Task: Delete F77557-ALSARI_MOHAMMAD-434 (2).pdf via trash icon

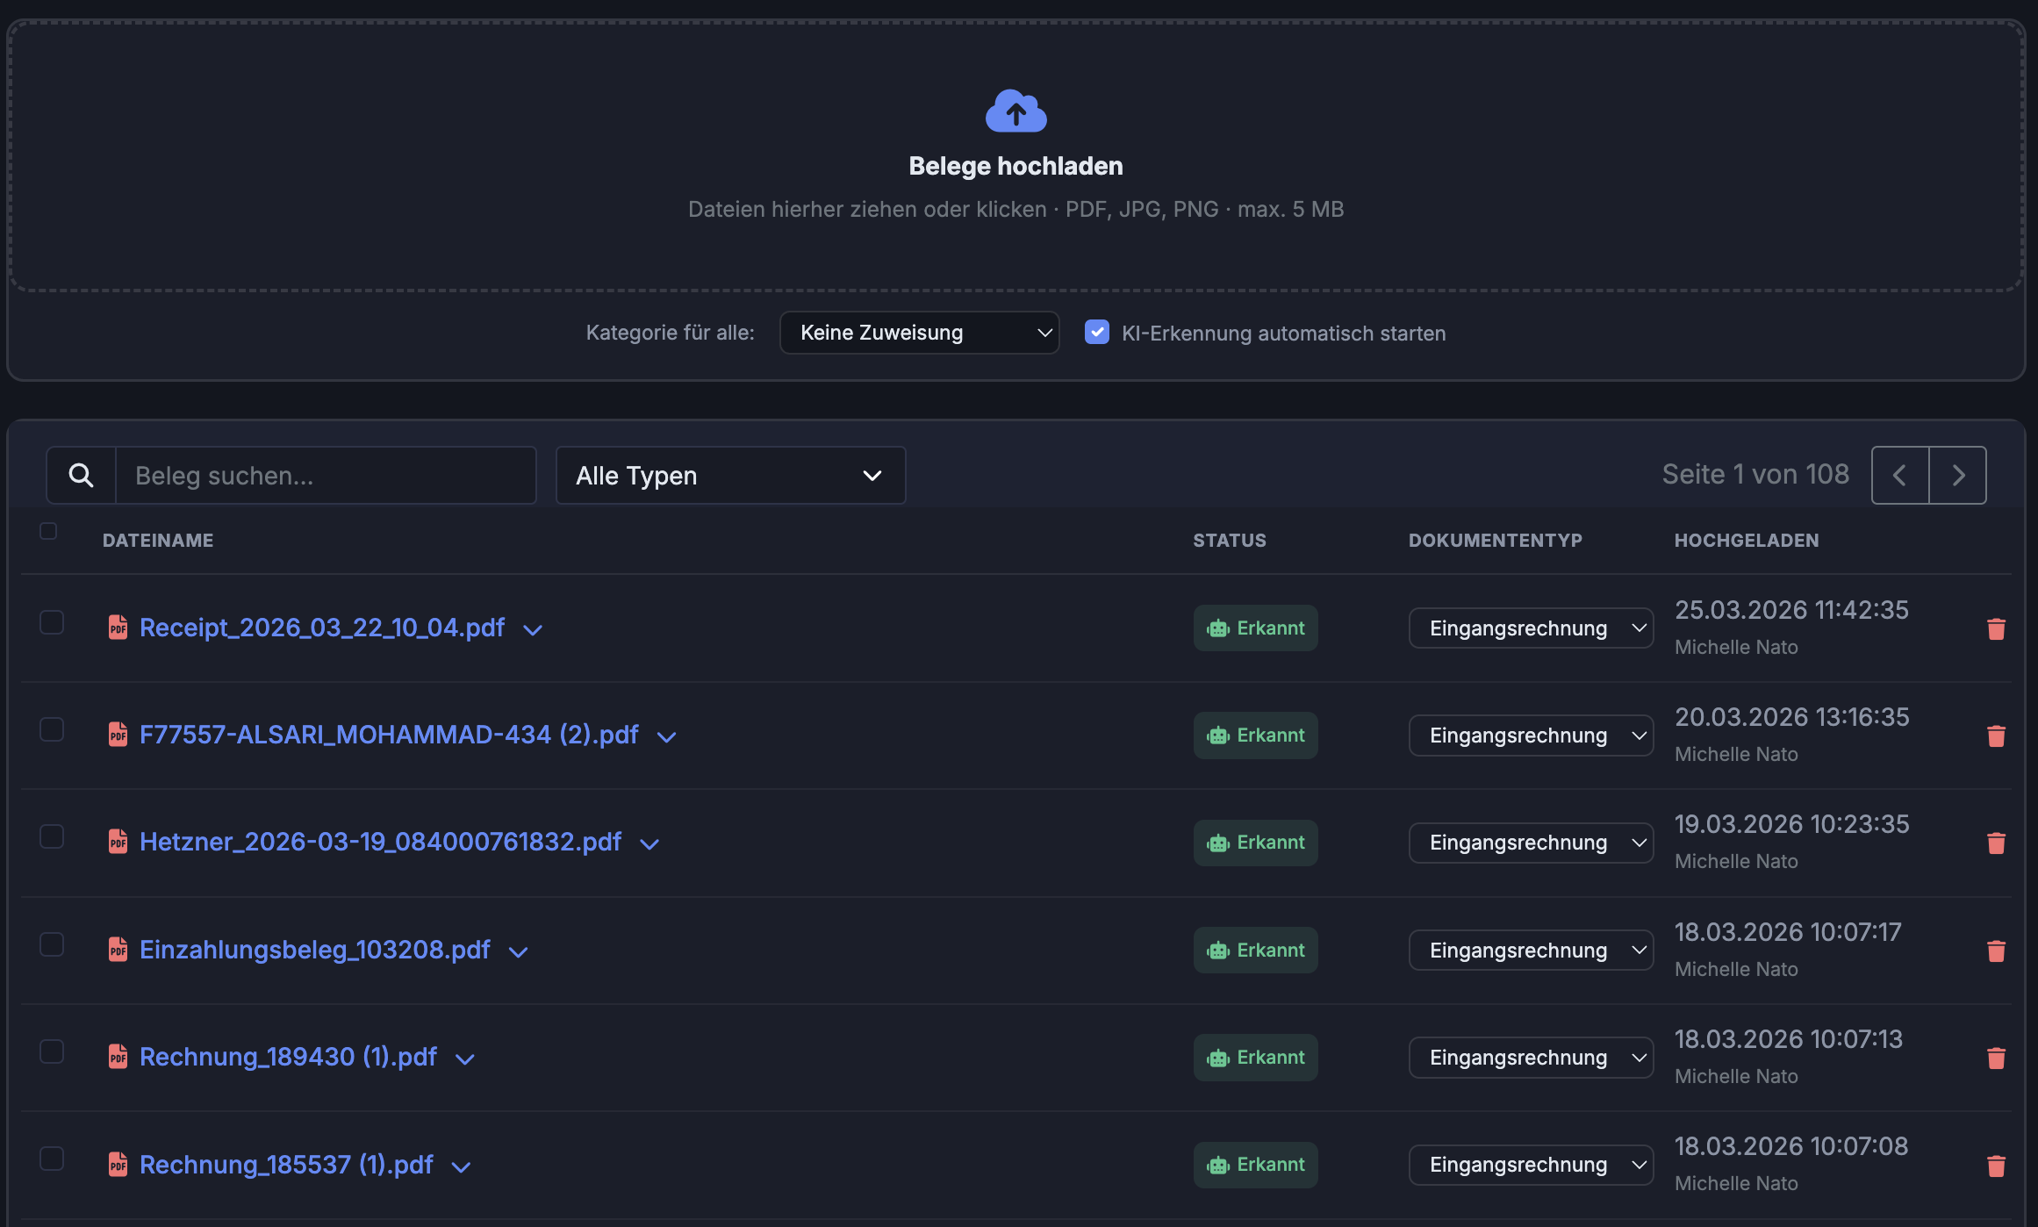Action: 1996,735
